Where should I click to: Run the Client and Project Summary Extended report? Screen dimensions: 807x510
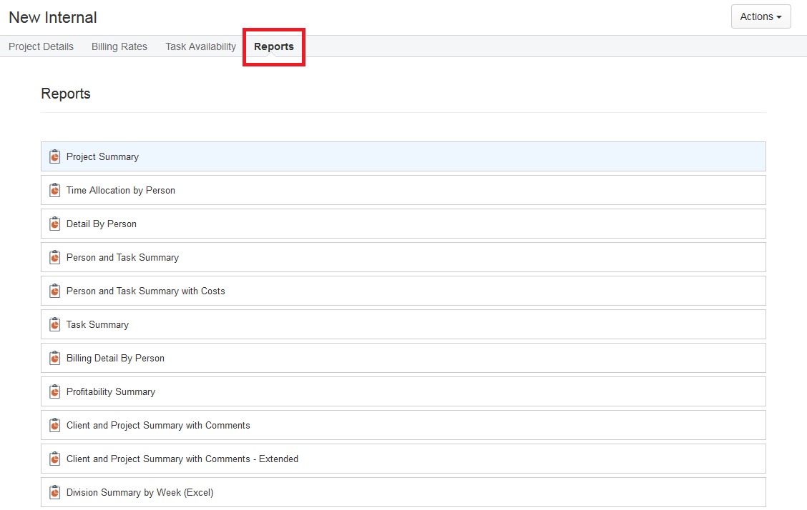(181, 459)
